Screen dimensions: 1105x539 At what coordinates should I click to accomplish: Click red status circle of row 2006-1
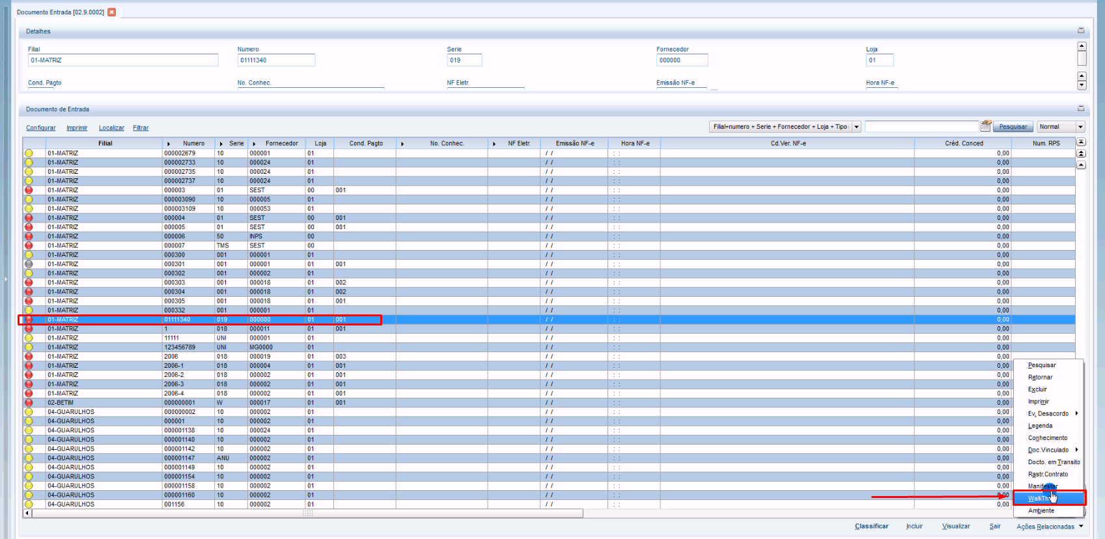coord(29,366)
